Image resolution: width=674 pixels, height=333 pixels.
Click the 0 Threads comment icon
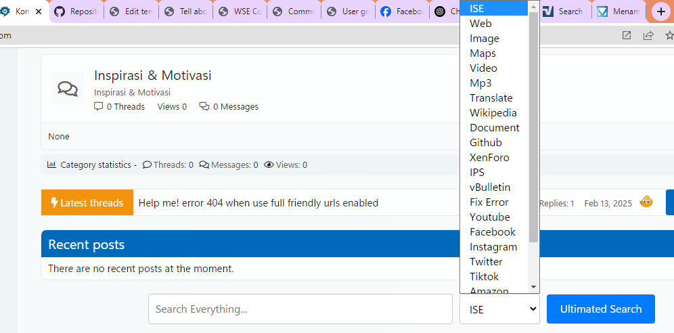(x=98, y=106)
